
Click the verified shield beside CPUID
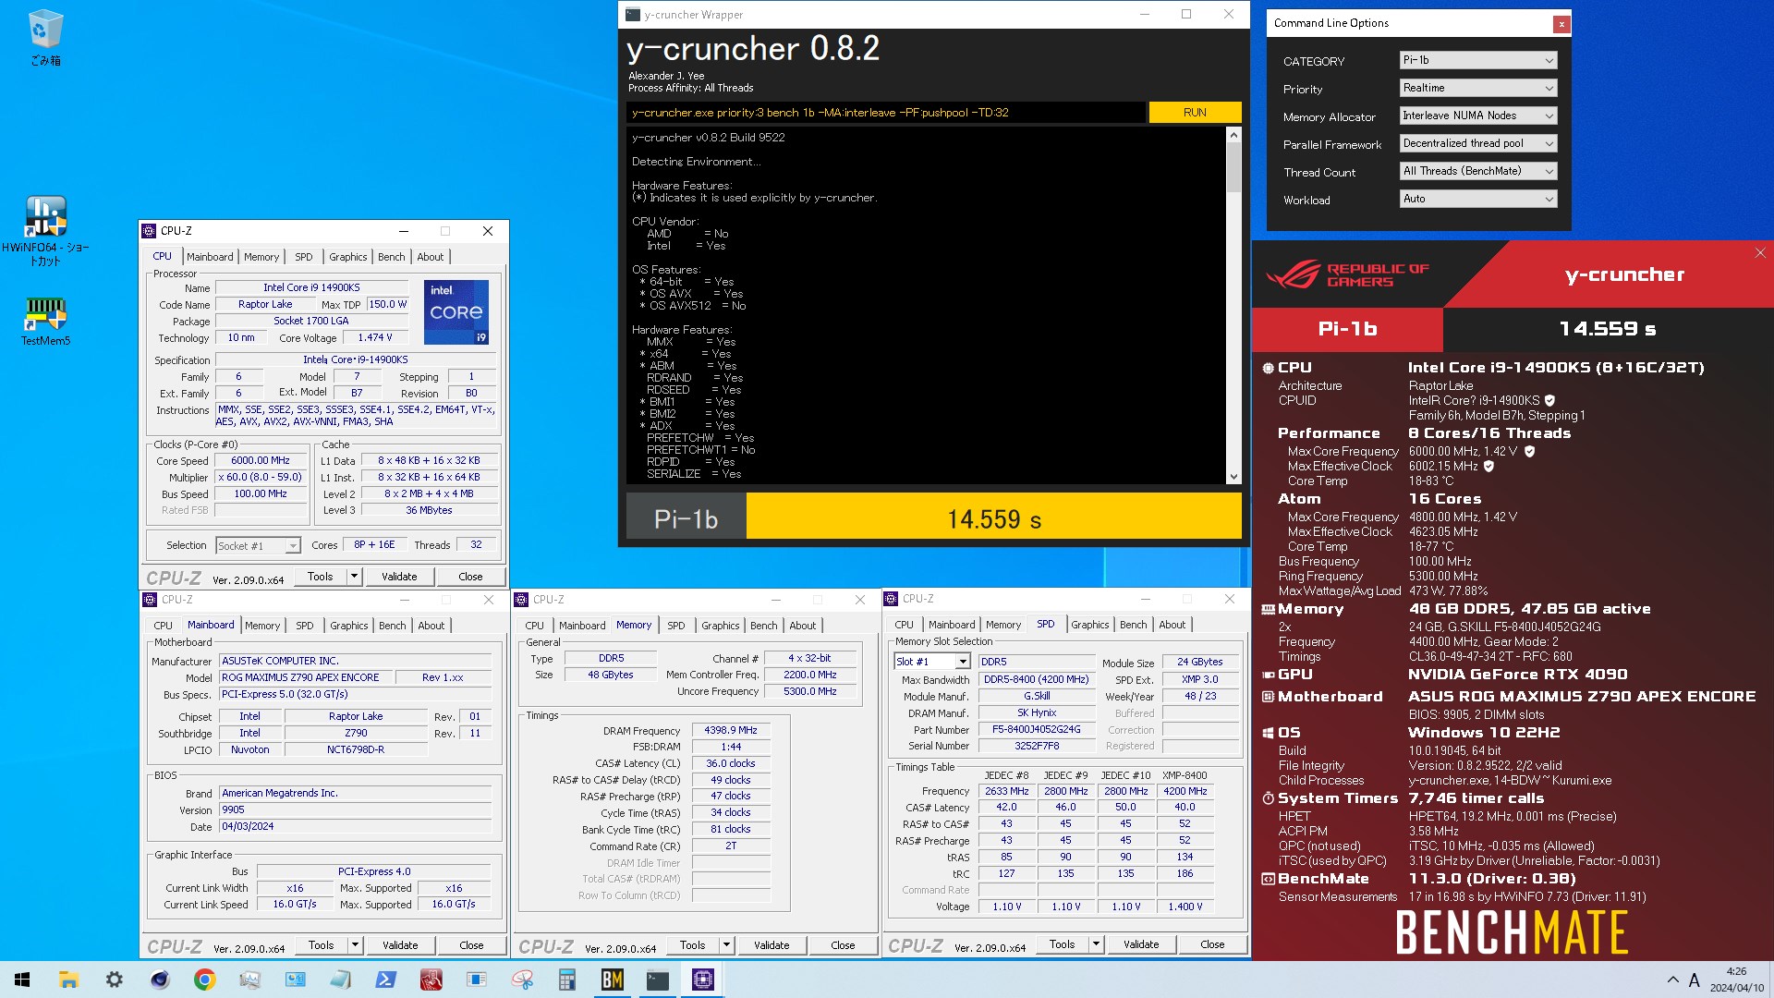(1549, 400)
